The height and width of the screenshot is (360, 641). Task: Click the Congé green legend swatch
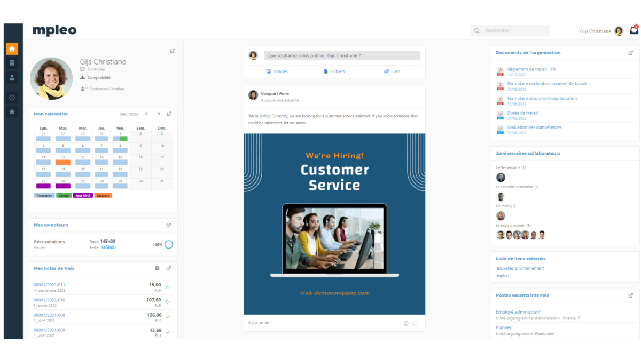(x=64, y=196)
